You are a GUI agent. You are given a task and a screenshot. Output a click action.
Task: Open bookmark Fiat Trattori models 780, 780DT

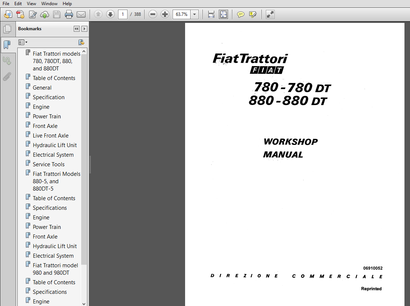[56, 61]
